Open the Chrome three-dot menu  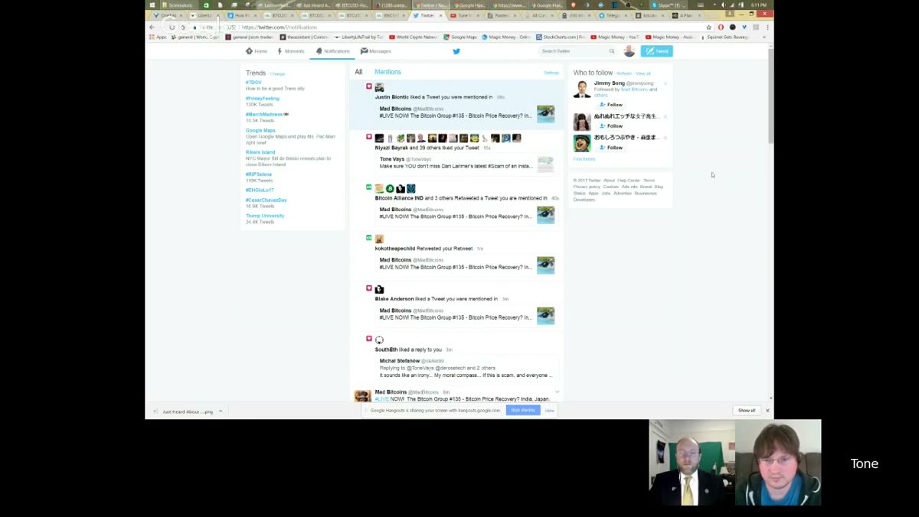(x=767, y=28)
